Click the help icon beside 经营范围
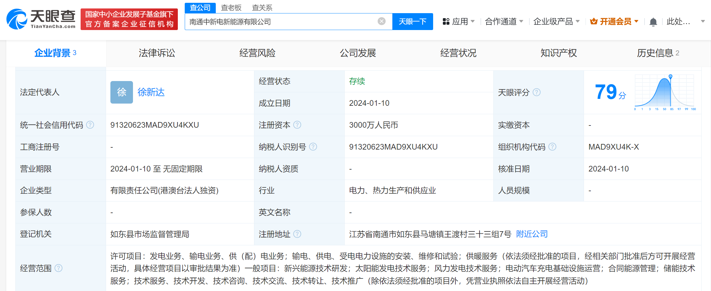This screenshot has width=711, height=291. point(58,268)
